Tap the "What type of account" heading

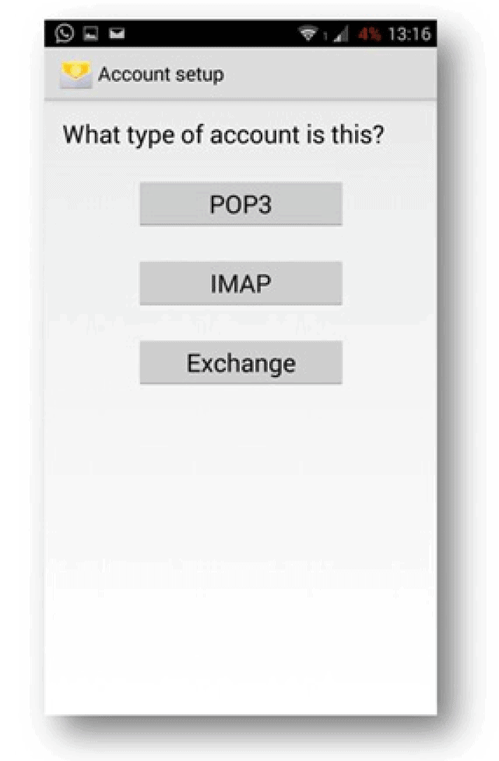click(223, 135)
